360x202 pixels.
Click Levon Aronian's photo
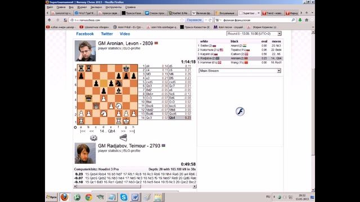click(85, 51)
